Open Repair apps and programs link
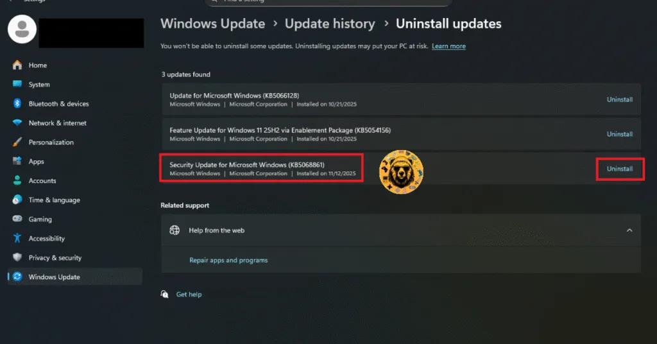 228,260
